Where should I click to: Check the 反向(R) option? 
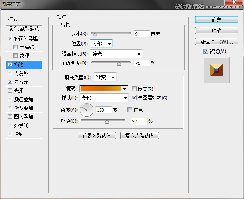(134, 89)
